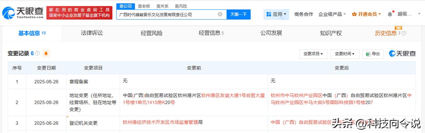Click the orange alert bell beside 变更记录
Screen dimensions: 425x133
(x=46, y=53)
